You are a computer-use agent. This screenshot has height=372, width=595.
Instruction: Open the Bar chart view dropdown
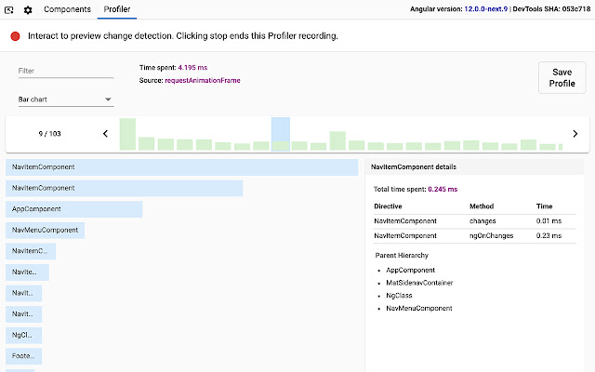point(65,100)
